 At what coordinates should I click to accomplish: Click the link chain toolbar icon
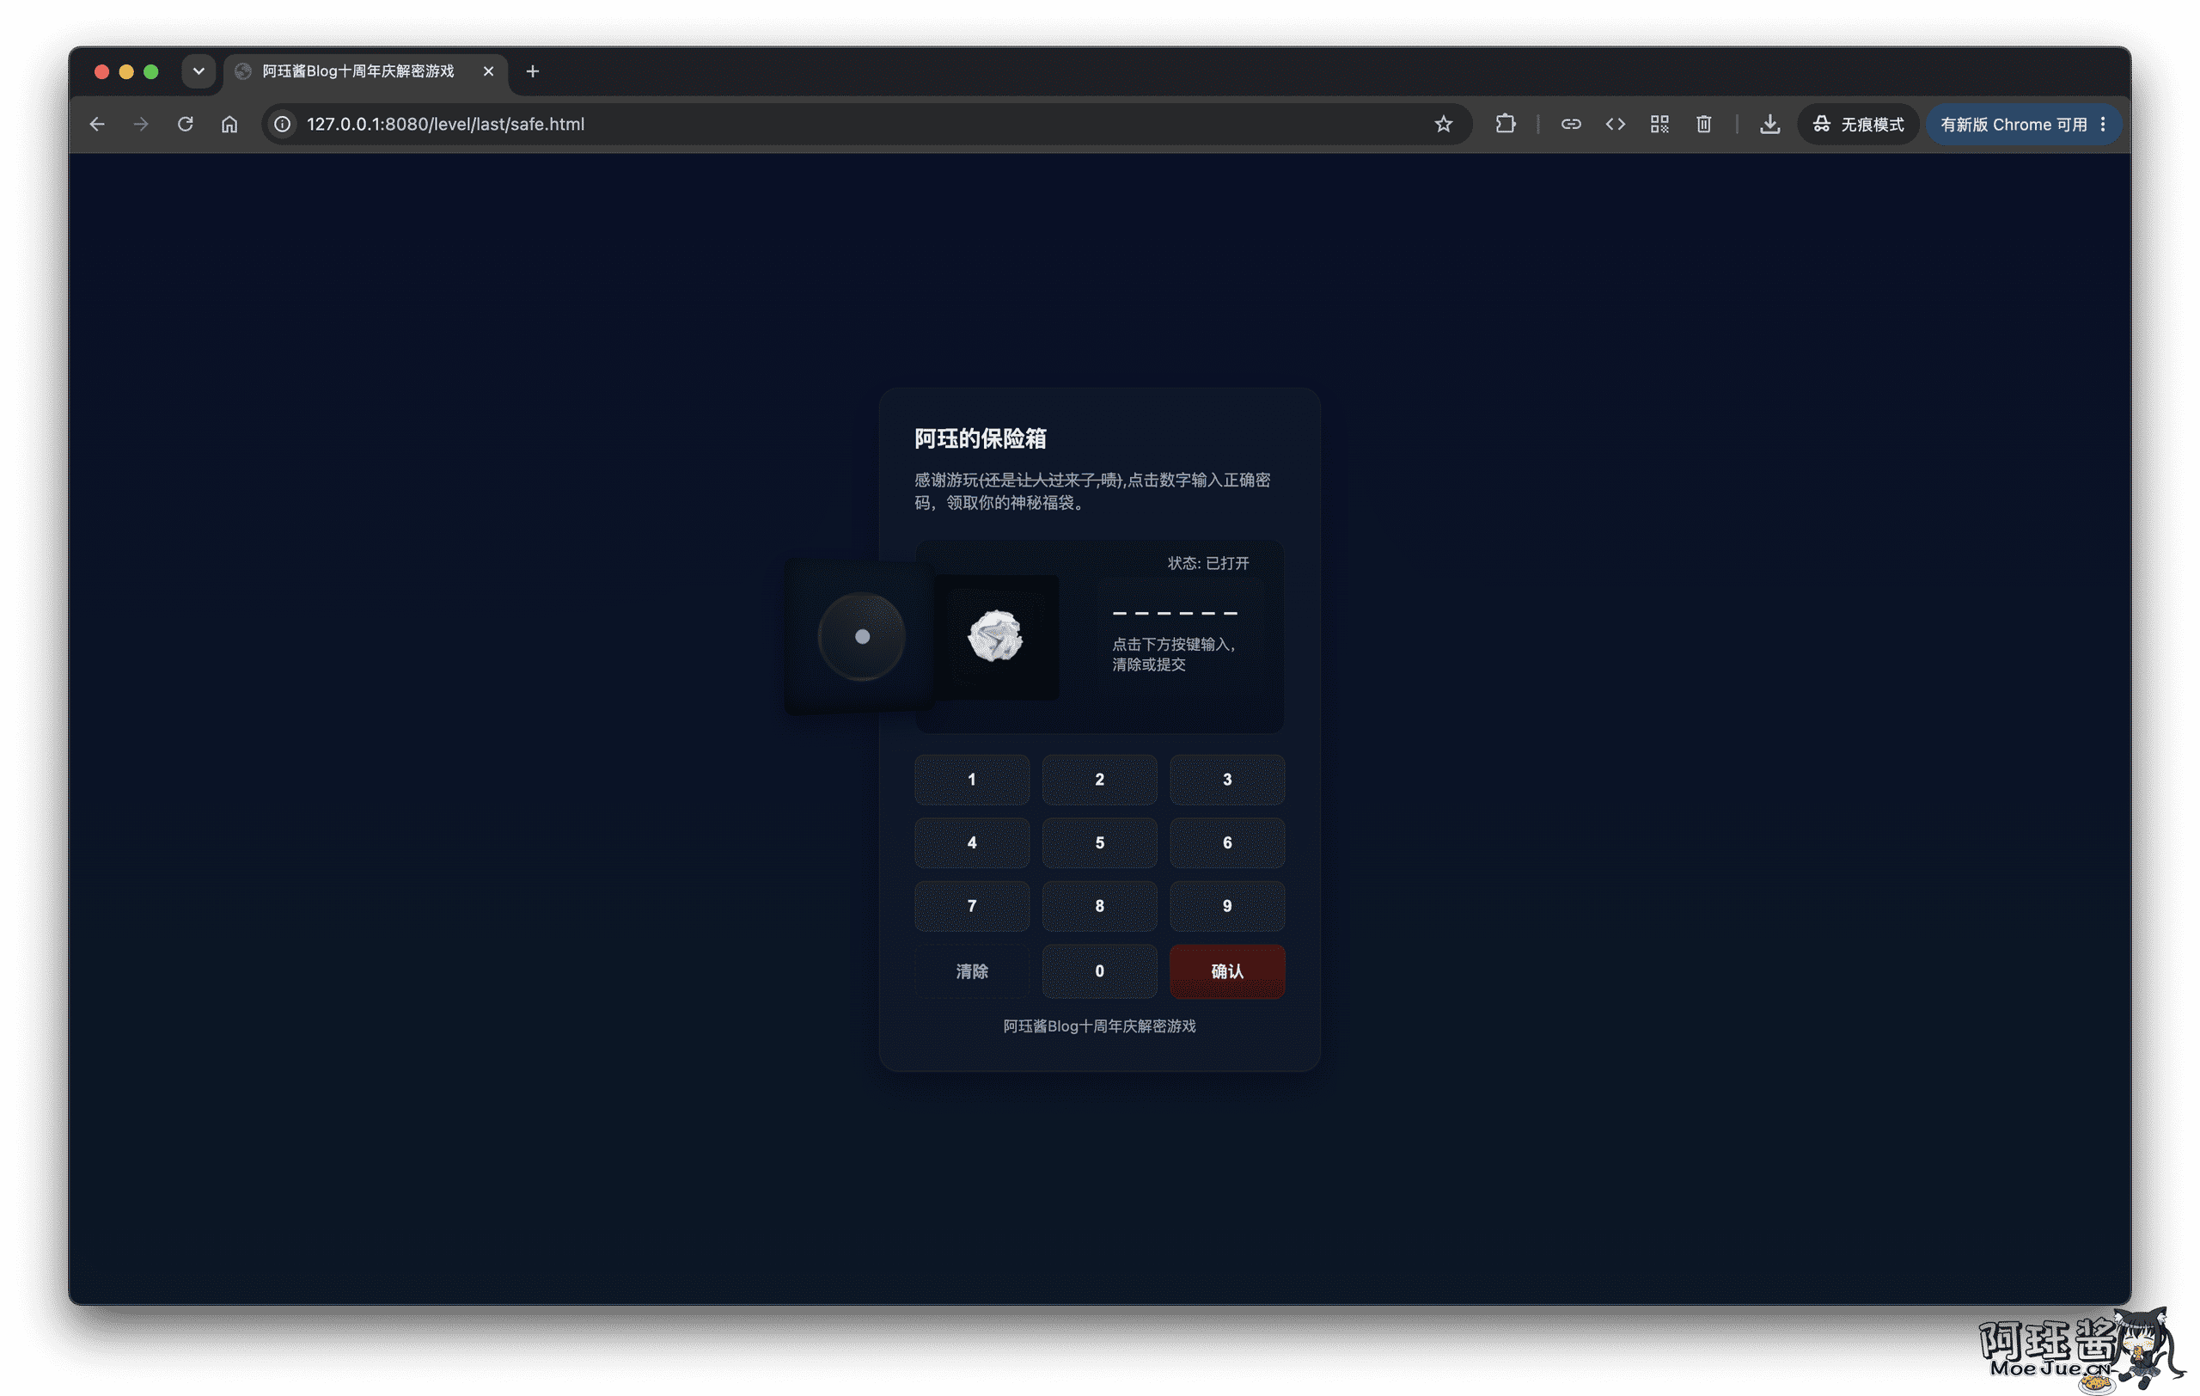pos(1571,125)
